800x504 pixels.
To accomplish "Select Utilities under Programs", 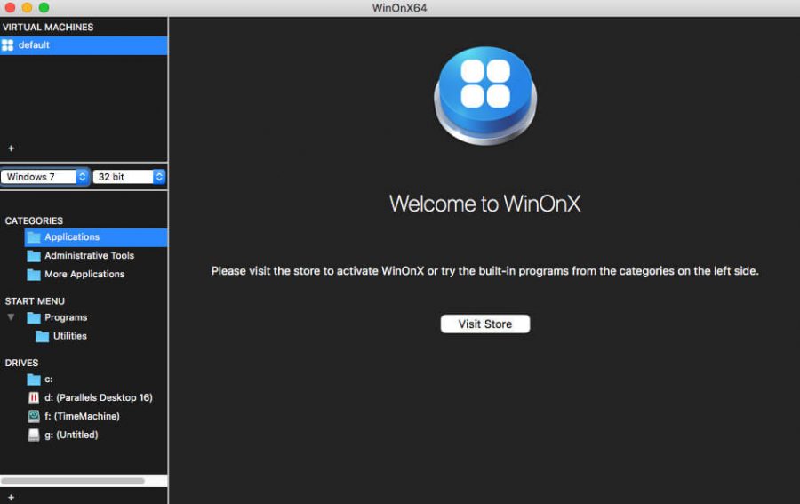I will click(70, 336).
